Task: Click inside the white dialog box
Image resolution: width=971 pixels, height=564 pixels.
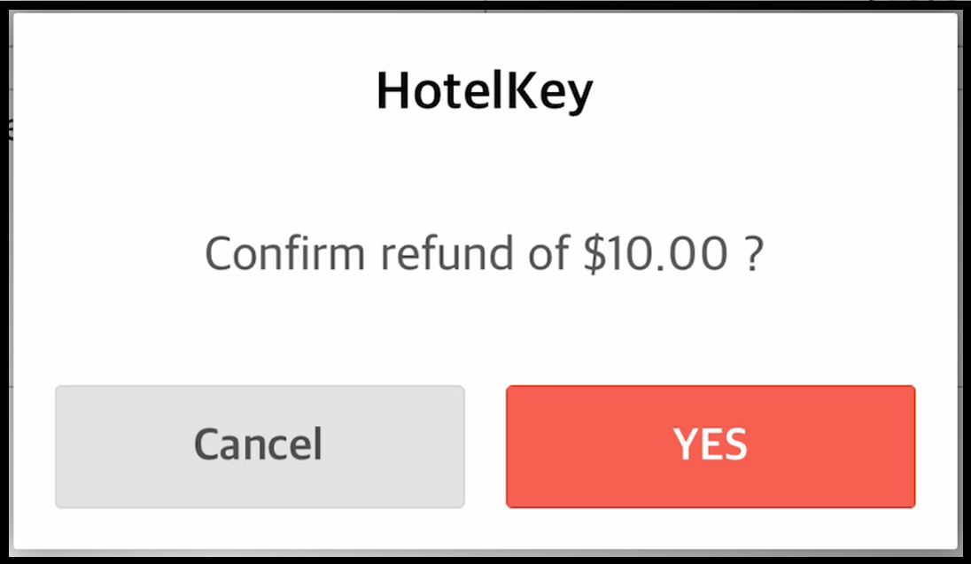Action: point(485,336)
